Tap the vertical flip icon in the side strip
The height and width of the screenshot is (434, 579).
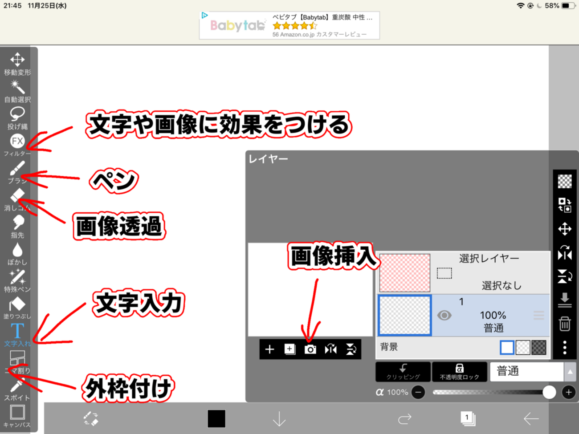tap(565, 276)
